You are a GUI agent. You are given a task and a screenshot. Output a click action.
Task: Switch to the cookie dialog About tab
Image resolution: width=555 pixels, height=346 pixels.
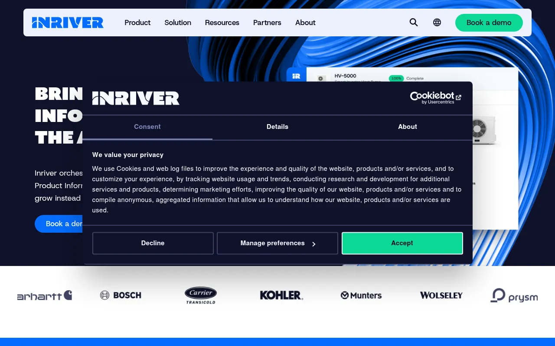408,127
